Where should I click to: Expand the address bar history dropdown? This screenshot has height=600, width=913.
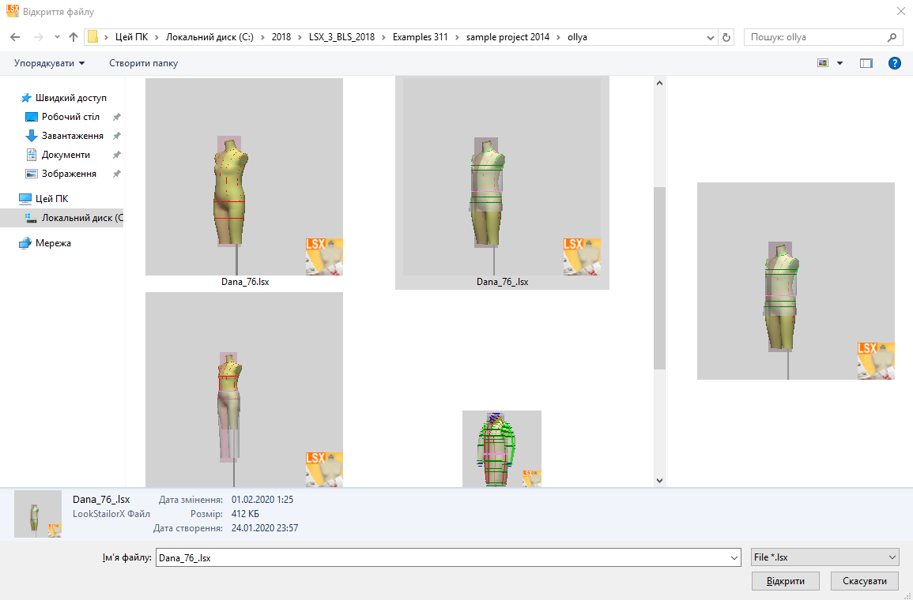(710, 37)
